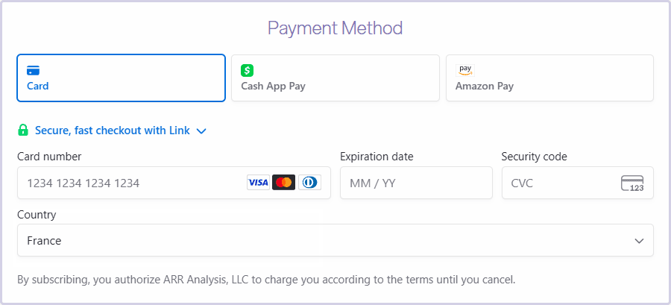Click the Payment Method heading
The image size is (671, 305).
tap(335, 28)
